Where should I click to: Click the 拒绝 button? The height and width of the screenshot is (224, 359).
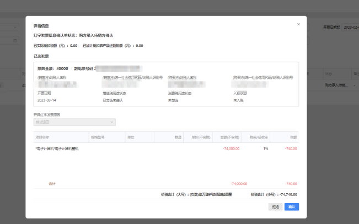click(x=275, y=207)
